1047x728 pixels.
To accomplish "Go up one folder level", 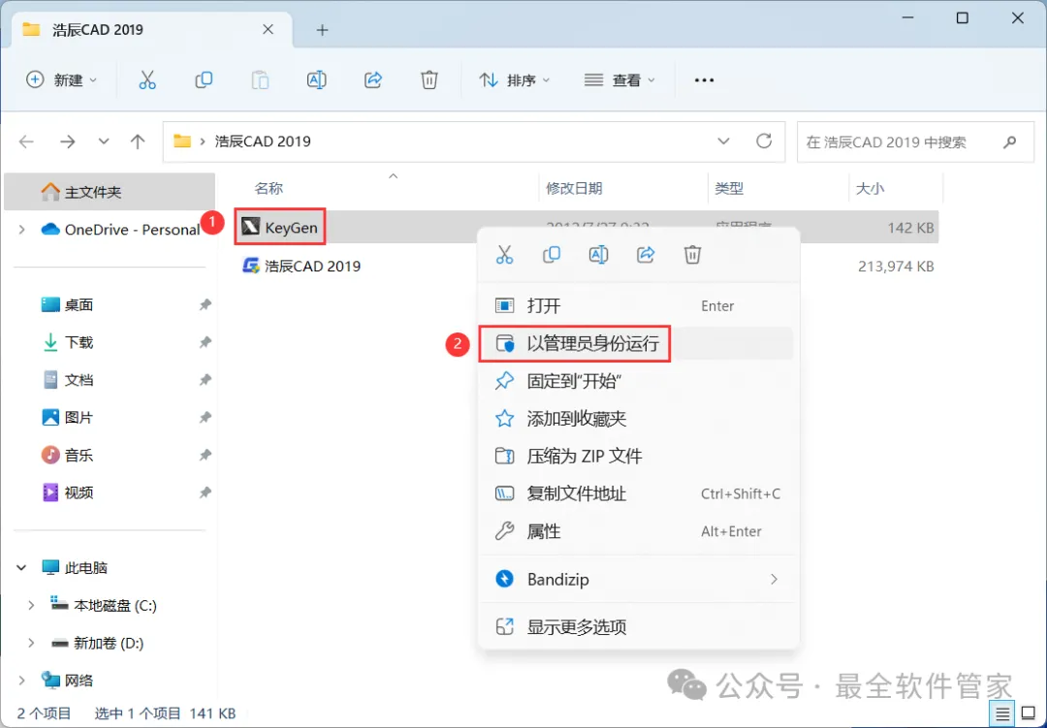I will (138, 142).
